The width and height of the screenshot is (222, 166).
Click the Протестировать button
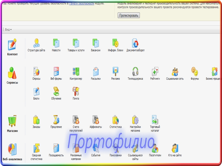(x=129, y=15)
